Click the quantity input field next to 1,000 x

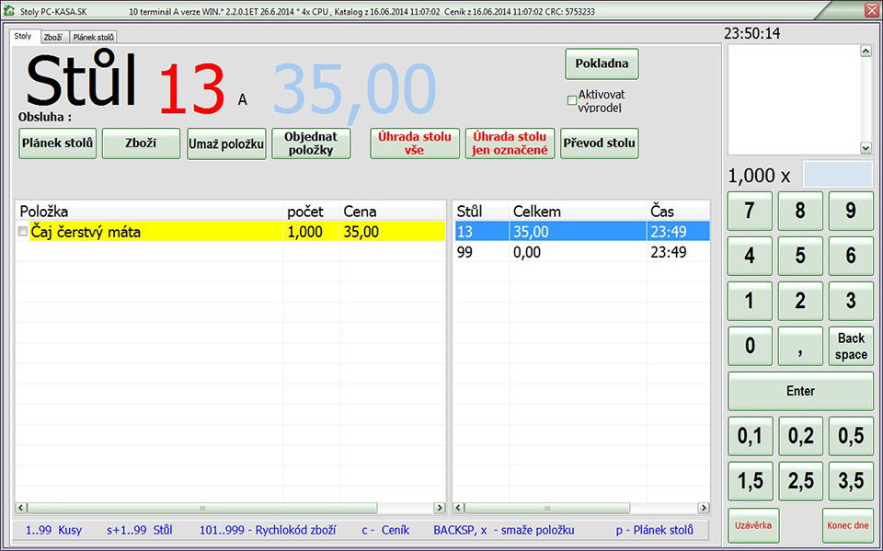coord(837,174)
